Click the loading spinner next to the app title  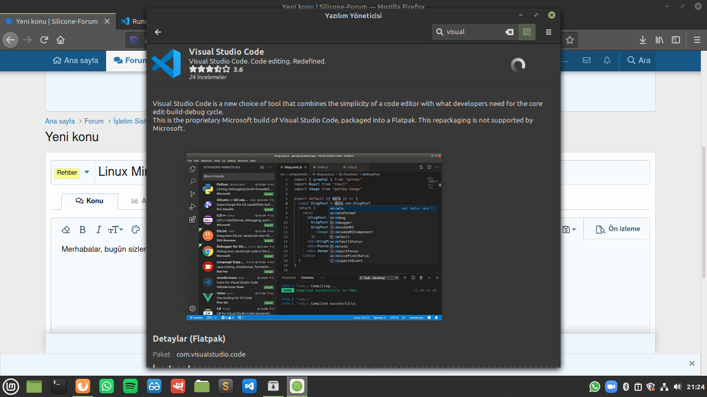[518, 65]
